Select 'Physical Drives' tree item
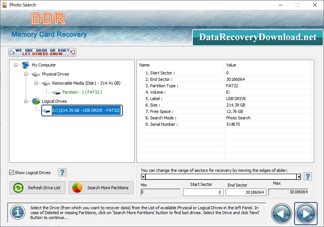This screenshot has width=324, height=227. 55,74
